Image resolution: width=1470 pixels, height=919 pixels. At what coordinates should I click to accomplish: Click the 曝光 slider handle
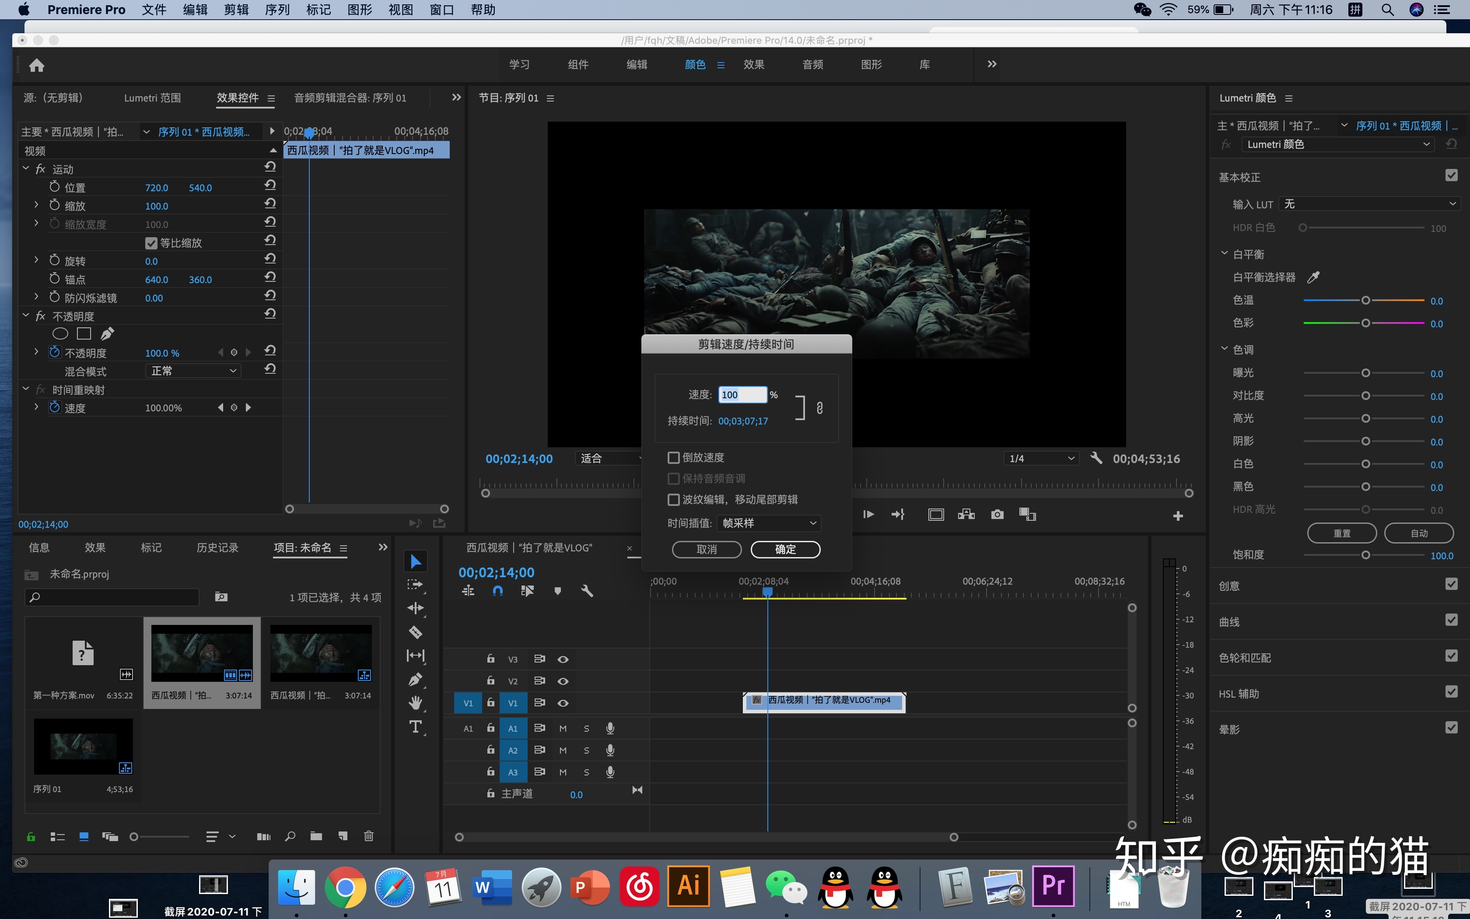coord(1365,372)
